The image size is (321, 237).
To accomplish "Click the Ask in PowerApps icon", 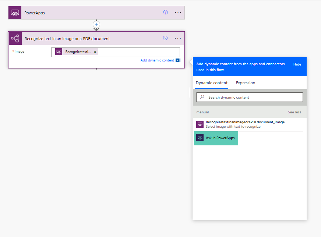I will pos(200,138).
